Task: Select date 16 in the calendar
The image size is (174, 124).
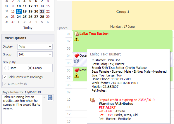Action: click(13, 11)
